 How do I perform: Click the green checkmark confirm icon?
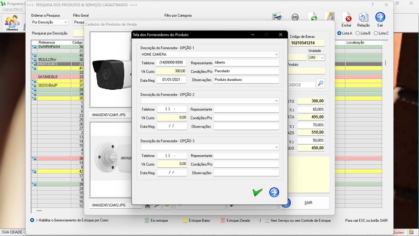click(x=257, y=192)
